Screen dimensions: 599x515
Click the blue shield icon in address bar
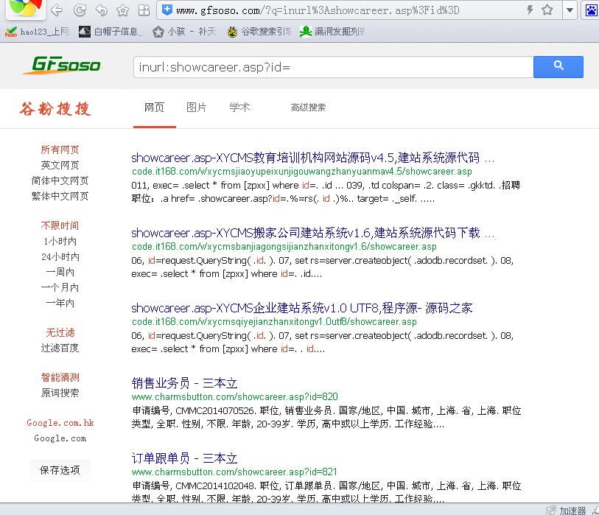click(x=167, y=10)
